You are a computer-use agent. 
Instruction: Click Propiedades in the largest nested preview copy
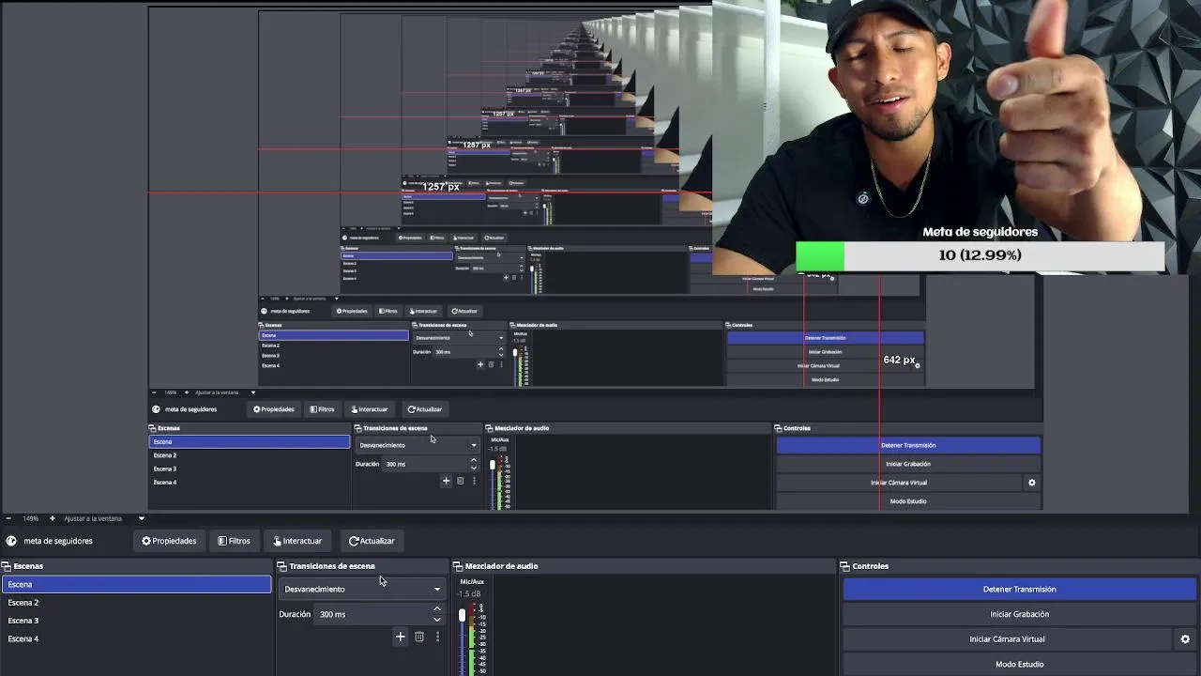(x=274, y=409)
